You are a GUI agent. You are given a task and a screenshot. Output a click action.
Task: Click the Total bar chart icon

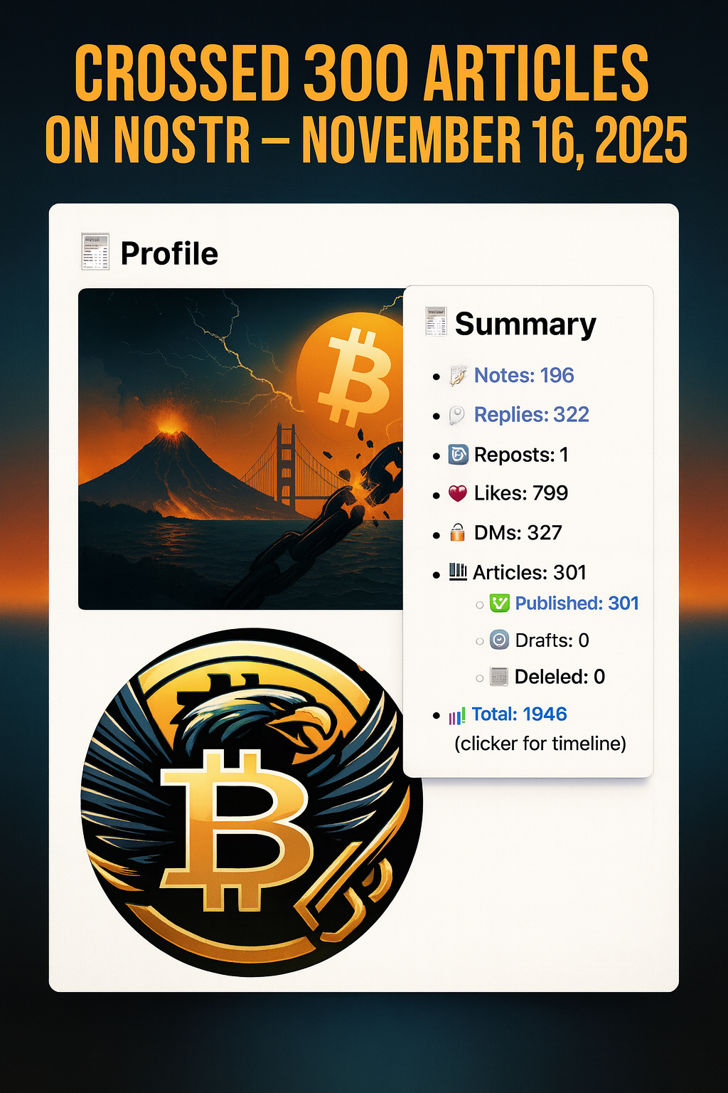point(457,715)
